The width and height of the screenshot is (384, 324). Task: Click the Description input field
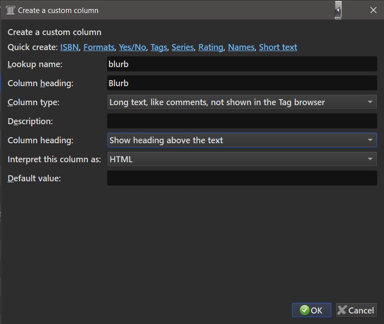pyautogui.click(x=242, y=121)
